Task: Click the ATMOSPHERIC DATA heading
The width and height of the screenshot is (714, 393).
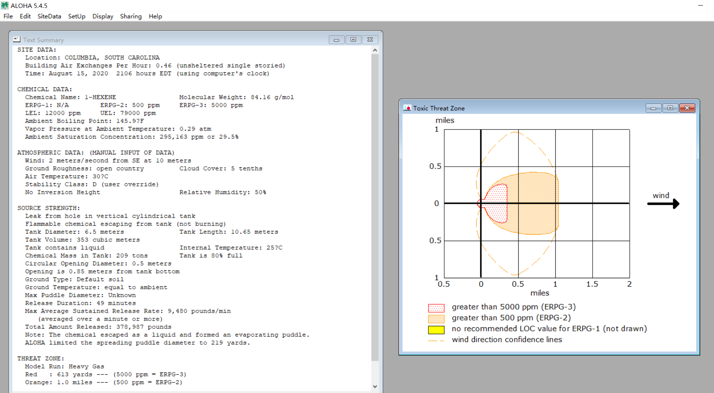Action: pos(96,153)
